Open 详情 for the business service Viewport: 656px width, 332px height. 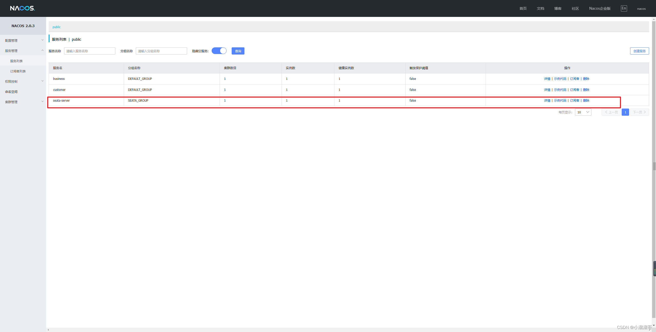tap(547, 79)
